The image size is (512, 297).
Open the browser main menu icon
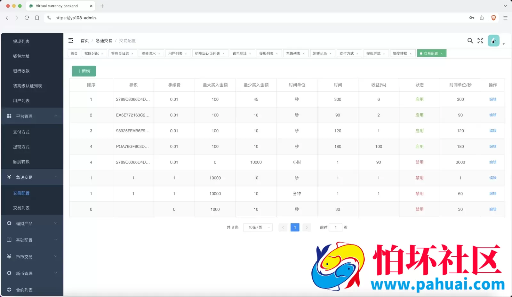(505, 18)
